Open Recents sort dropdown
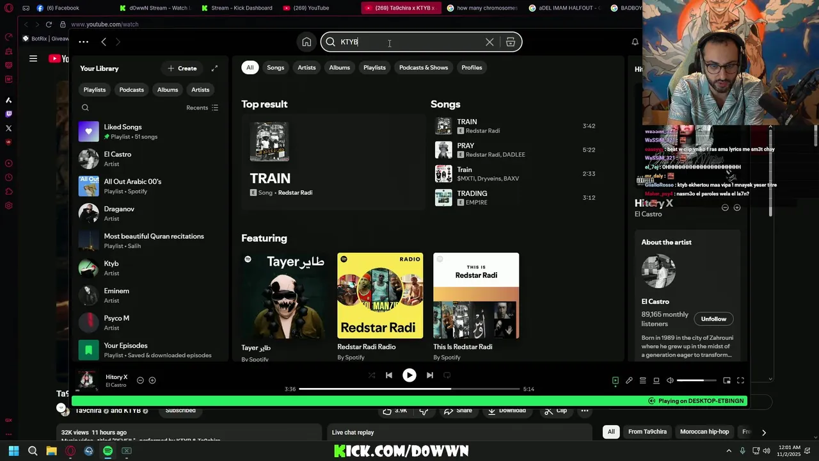Viewport: 819px width, 461px height. click(202, 108)
